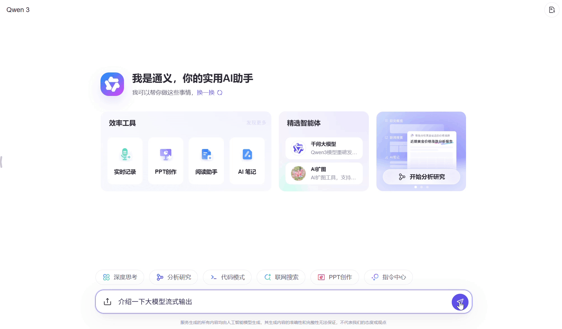The image size is (562, 329).
Task: Open the PPT创作 tool card
Action: (x=166, y=161)
